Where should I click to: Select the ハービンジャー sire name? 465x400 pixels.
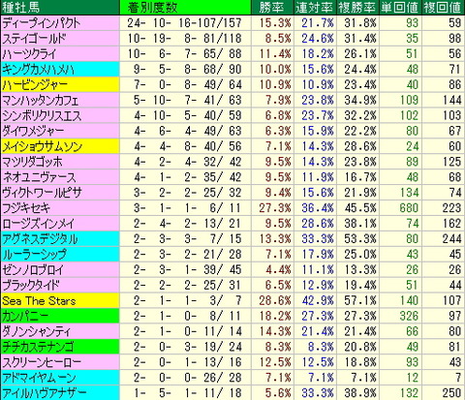(35, 85)
